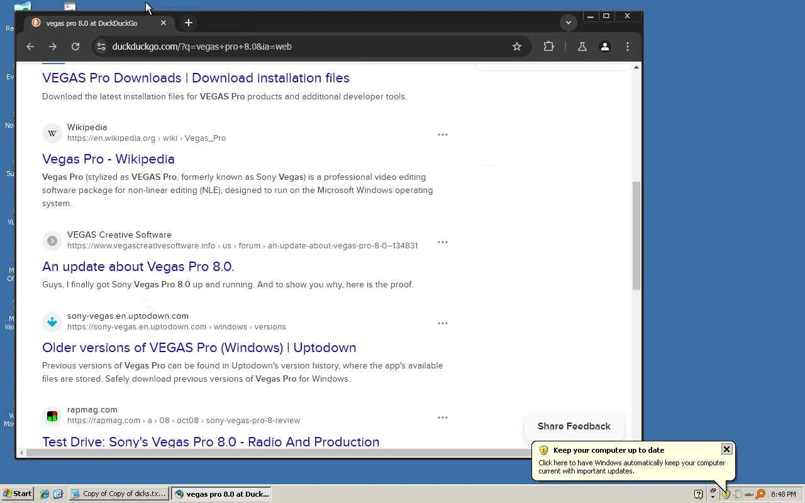Viewport: 805px width, 503px height.
Task: Reload the DuckDuckGo results page
Action: tap(75, 47)
